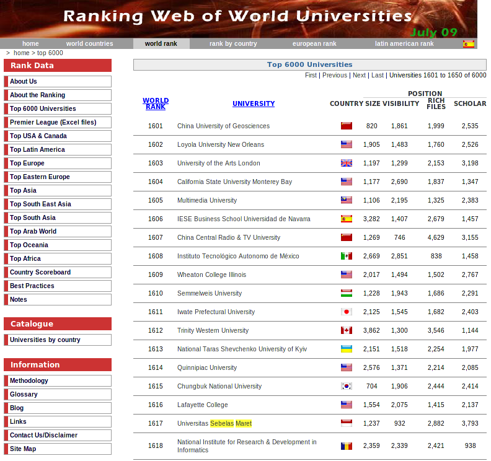Open Top Latin America ranking
This screenshot has height=461, width=491.
[58, 149]
